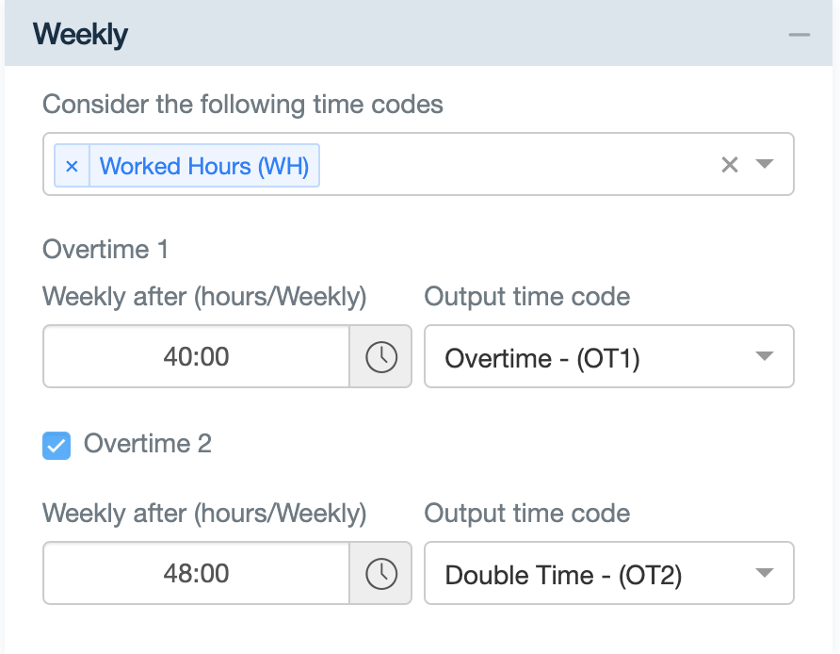This screenshot has height=654, width=840.
Task: Open clock picker for Overtime 1 threshold
Action: click(380, 356)
